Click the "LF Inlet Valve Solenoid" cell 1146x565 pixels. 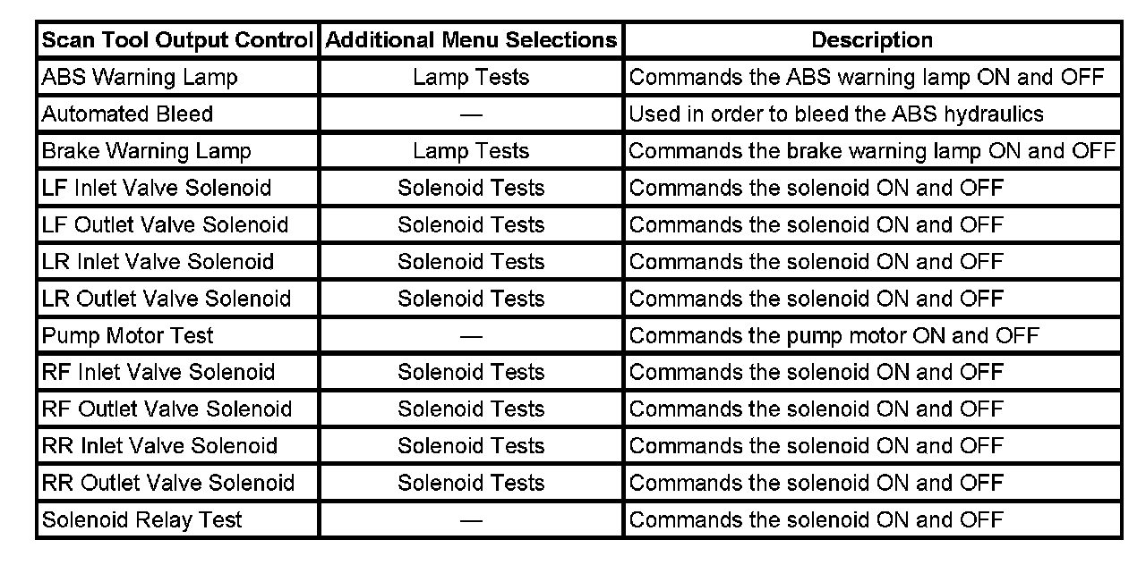156,188
